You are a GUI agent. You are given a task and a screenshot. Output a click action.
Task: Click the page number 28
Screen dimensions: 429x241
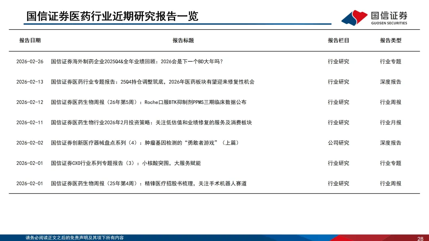click(421, 239)
